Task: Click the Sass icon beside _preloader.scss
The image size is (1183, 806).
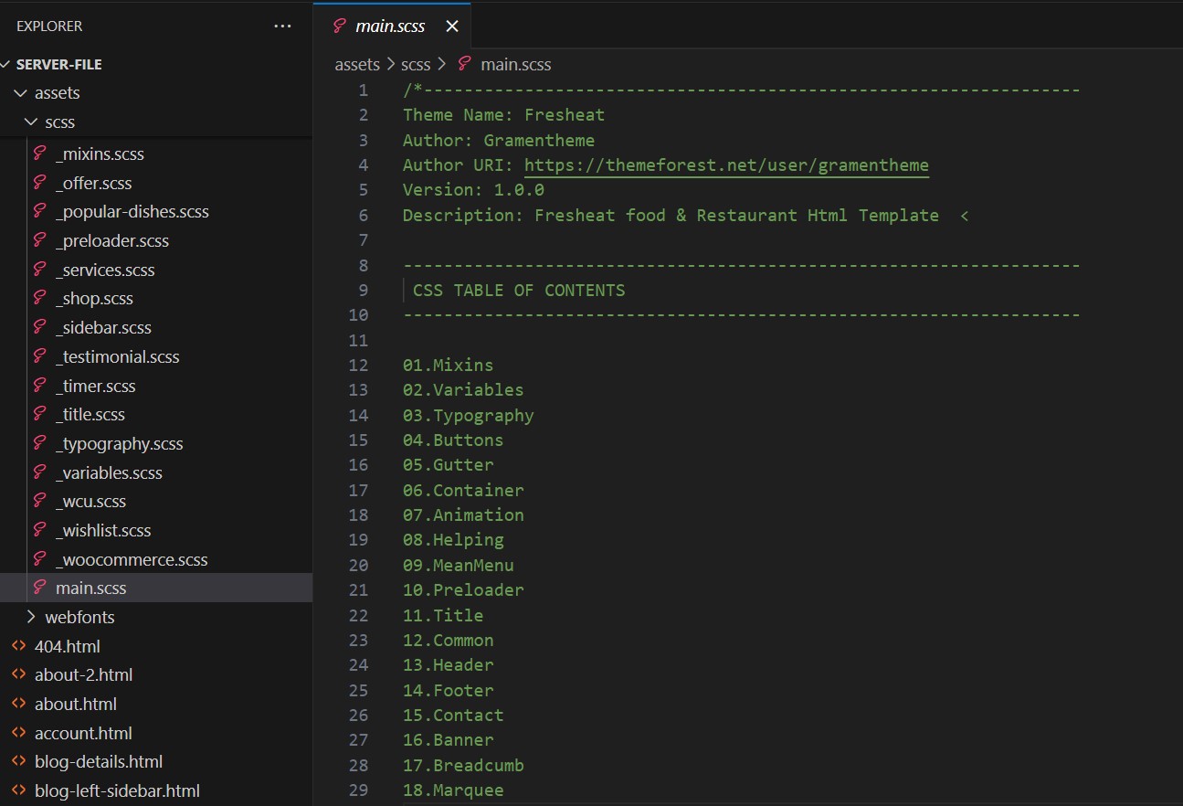Action: point(39,241)
